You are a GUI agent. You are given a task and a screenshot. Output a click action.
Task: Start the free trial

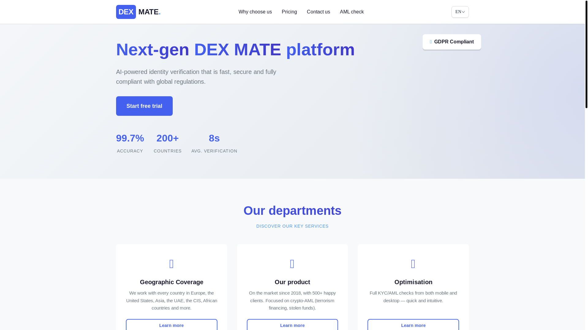(x=144, y=106)
